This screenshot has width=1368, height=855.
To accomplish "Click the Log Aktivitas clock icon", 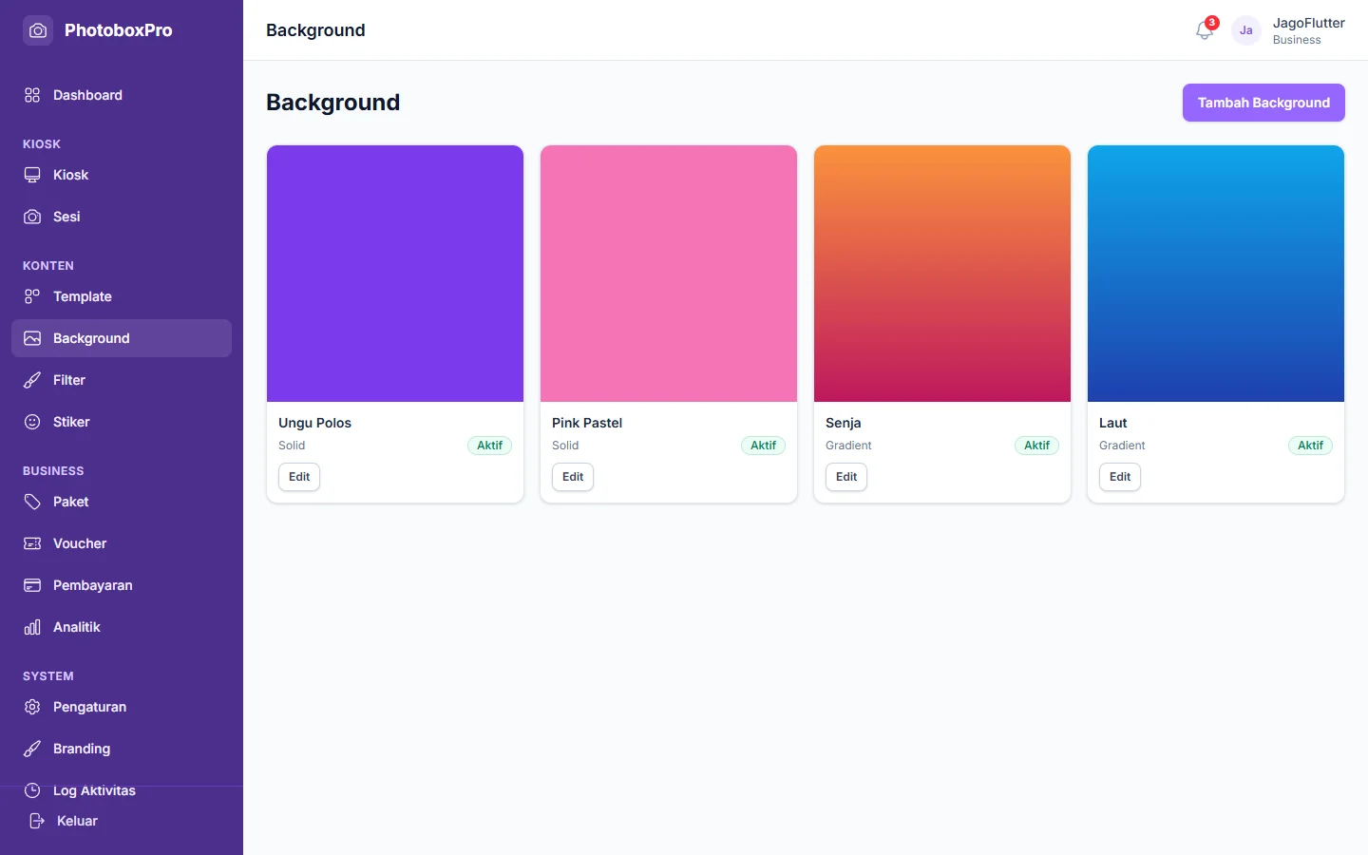I will (32, 790).
